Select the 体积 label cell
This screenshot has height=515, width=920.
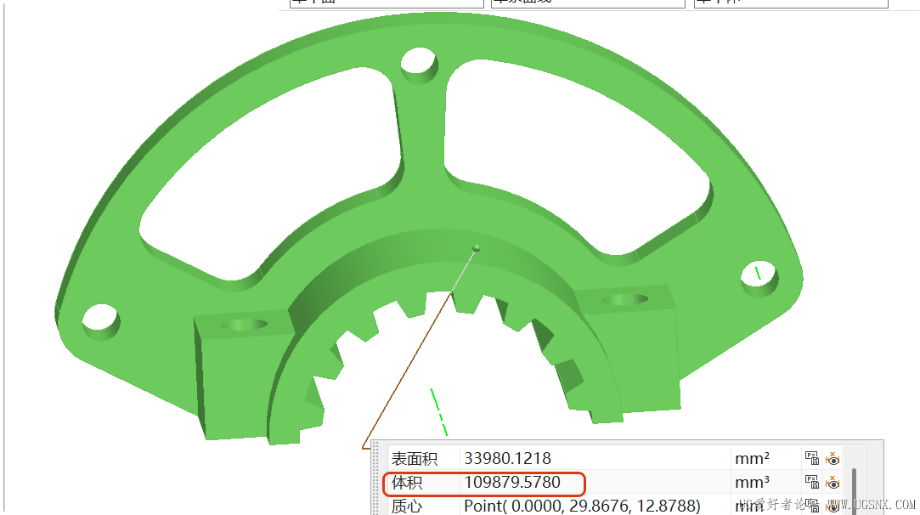point(423,482)
